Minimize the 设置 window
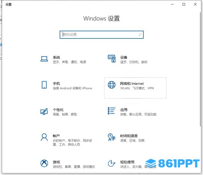This screenshot has height=175, width=203. pos(172,4)
